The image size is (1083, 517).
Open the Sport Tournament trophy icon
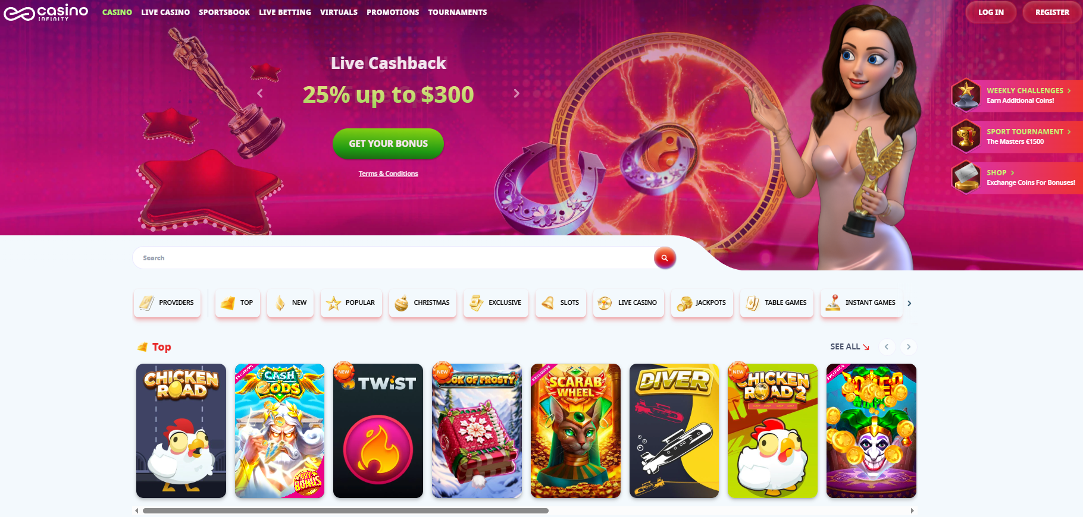click(x=966, y=136)
